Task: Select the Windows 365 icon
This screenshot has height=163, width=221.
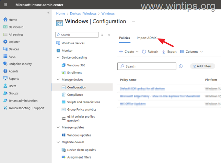Action: 64,65
